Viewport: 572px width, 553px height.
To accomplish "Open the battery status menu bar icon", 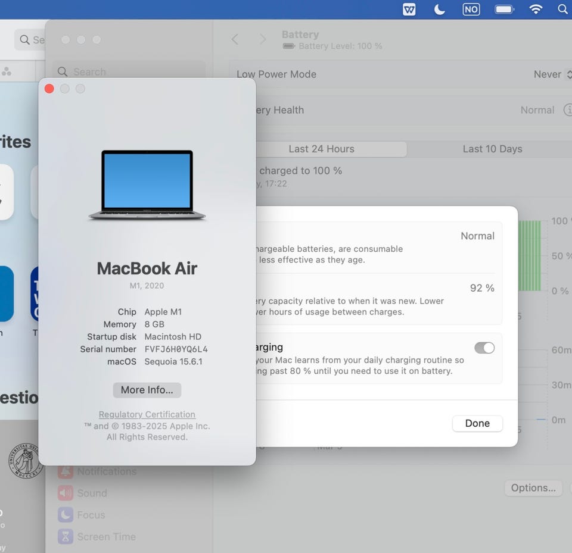I will (x=504, y=10).
